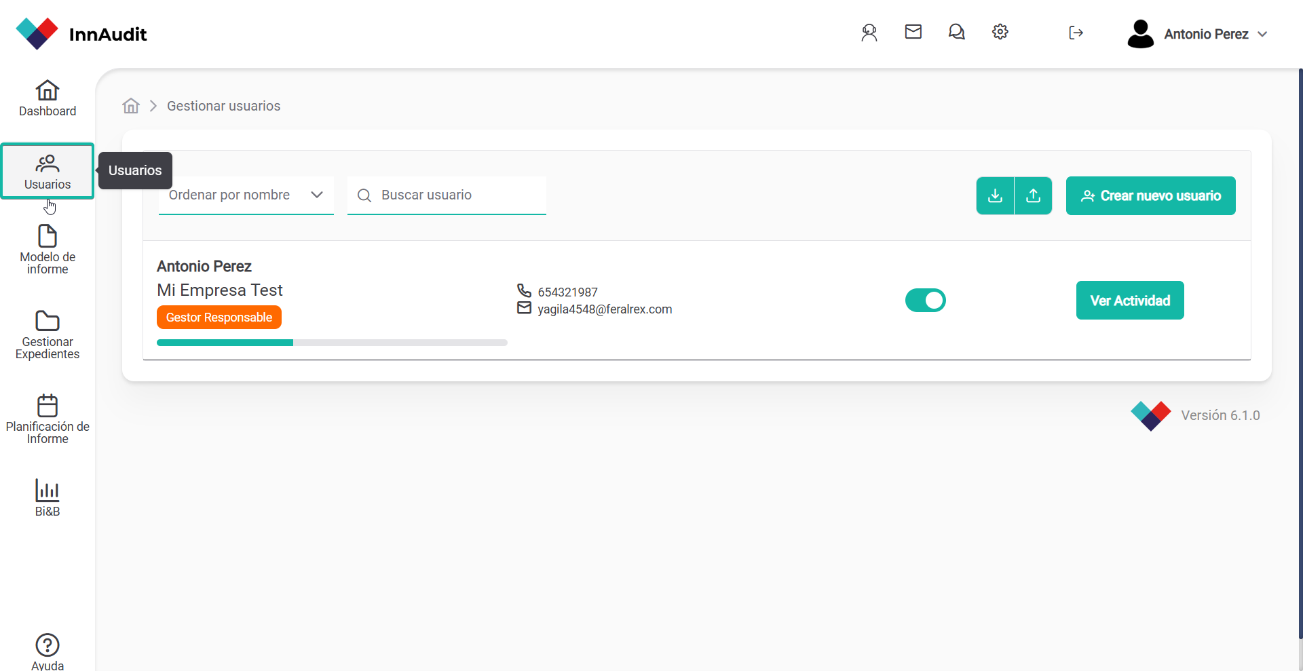Screen dimensions: 1303x671
Task: Open the settings gear icon
Action: [1000, 32]
